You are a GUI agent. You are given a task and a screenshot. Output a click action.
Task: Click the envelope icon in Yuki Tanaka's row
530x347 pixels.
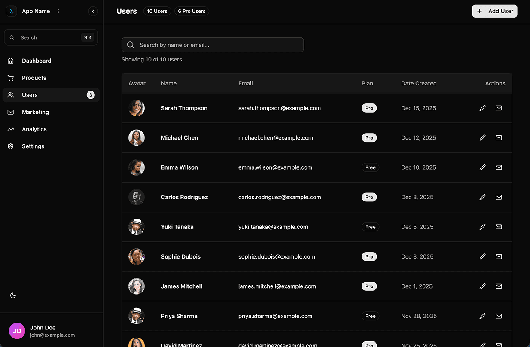[x=499, y=227]
